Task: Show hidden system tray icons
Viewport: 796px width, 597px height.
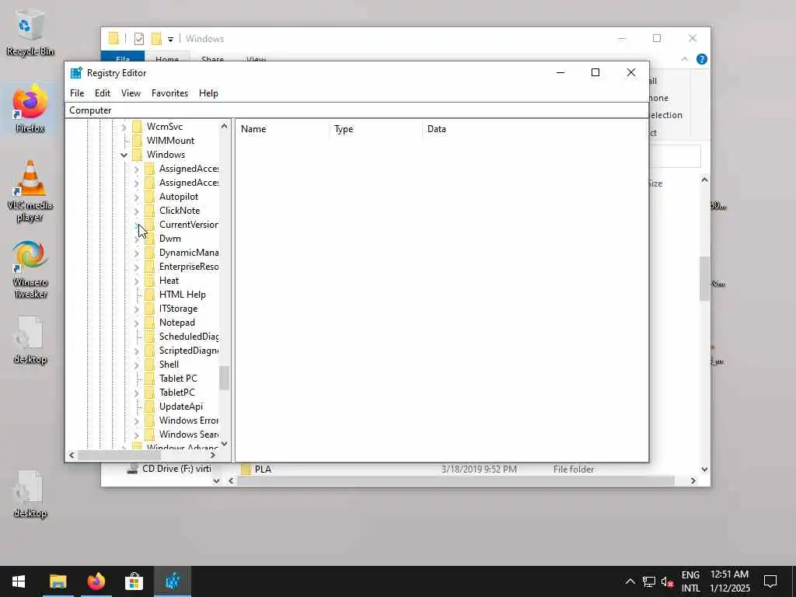Action: click(x=630, y=581)
